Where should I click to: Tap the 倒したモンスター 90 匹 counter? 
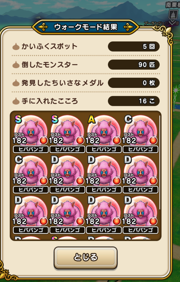tap(134, 65)
